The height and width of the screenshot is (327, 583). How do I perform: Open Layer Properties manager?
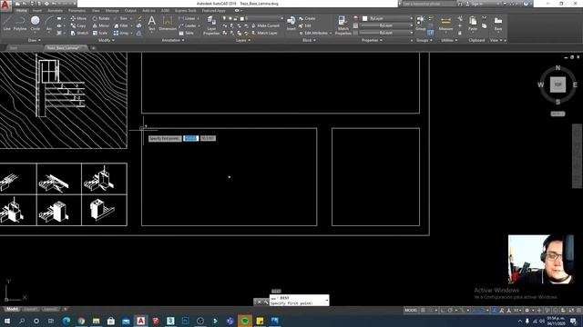[x=211, y=25]
